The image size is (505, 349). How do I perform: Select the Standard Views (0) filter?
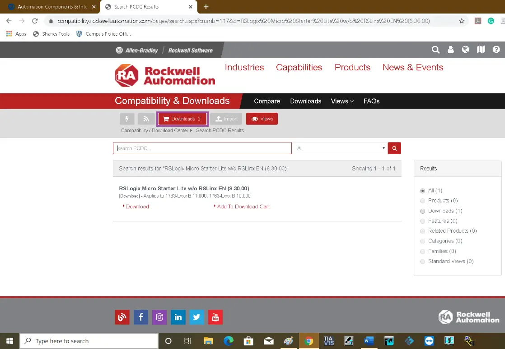422,262
